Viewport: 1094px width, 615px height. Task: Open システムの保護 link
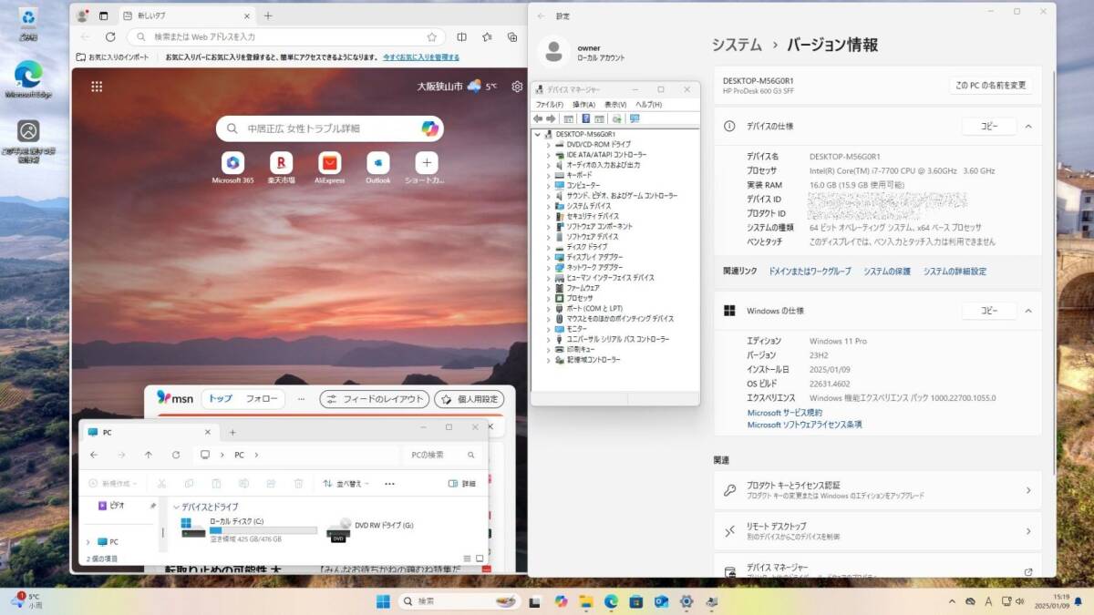coord(887,272)
